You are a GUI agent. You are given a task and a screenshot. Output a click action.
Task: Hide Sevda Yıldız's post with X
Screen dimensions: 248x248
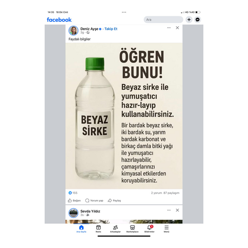click(178, 210)
